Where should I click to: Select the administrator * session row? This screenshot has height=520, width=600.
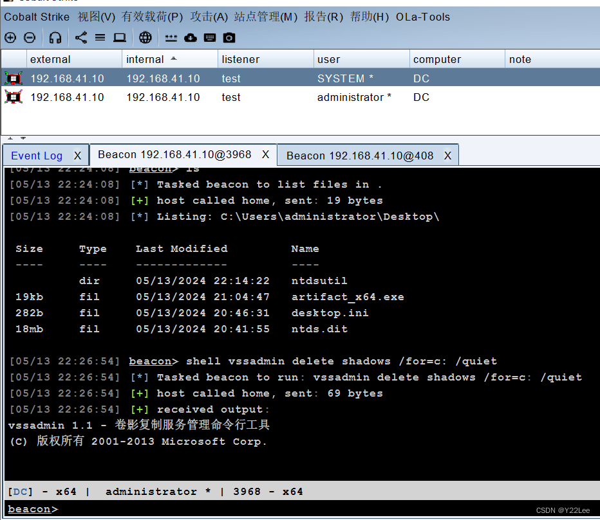click(301, 97)
